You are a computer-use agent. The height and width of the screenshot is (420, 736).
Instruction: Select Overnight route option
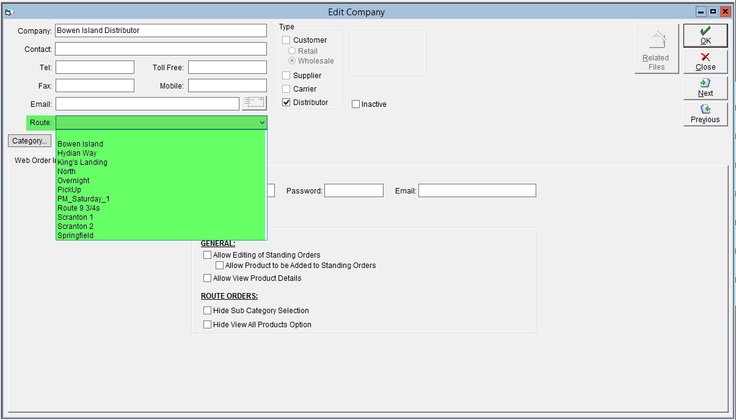[161, 181]
